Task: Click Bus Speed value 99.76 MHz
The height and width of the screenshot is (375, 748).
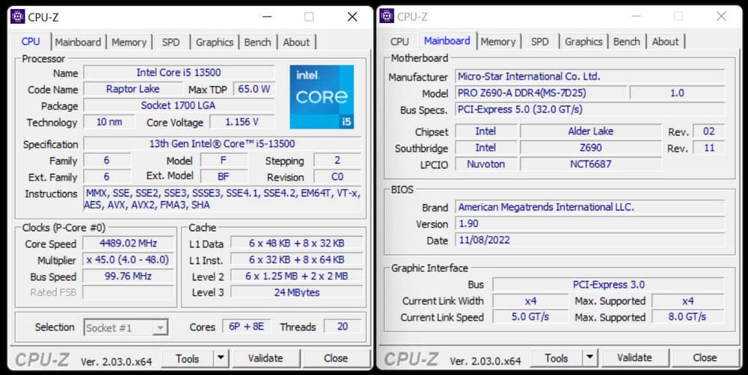Action: point(129,276)
